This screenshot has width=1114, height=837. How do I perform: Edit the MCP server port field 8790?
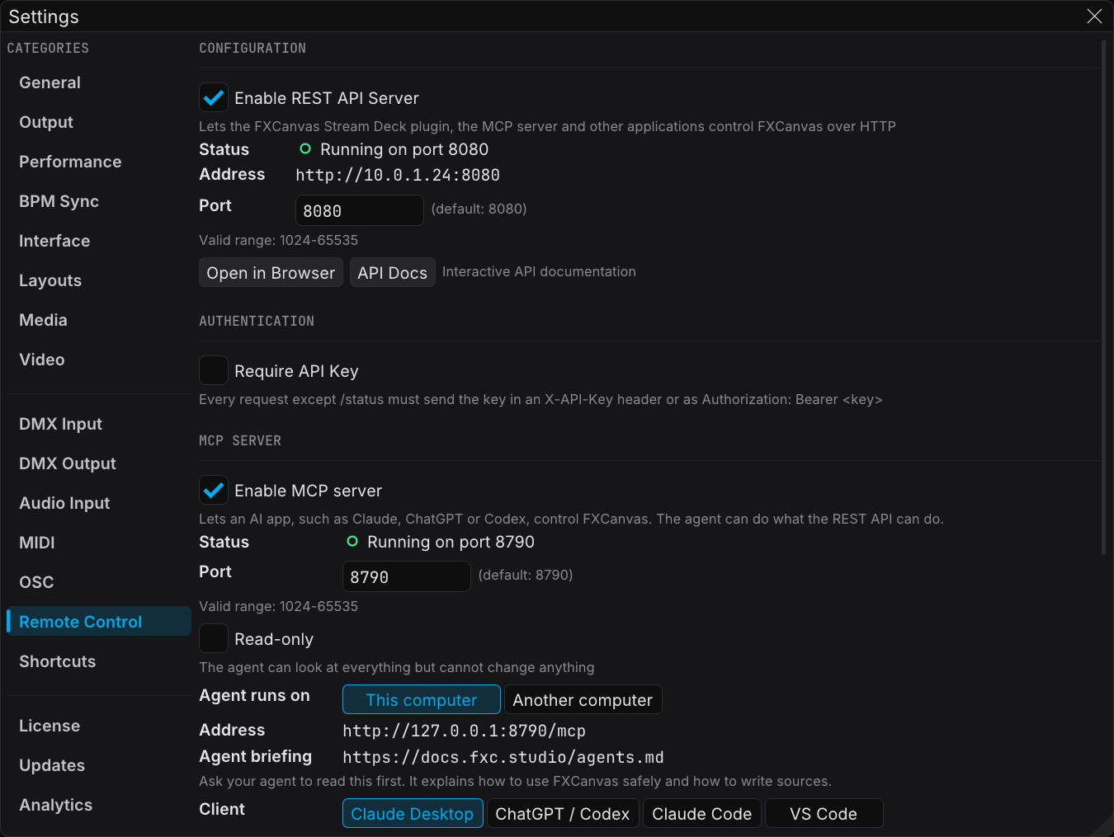pyautogui.click(x=407, y=576)
